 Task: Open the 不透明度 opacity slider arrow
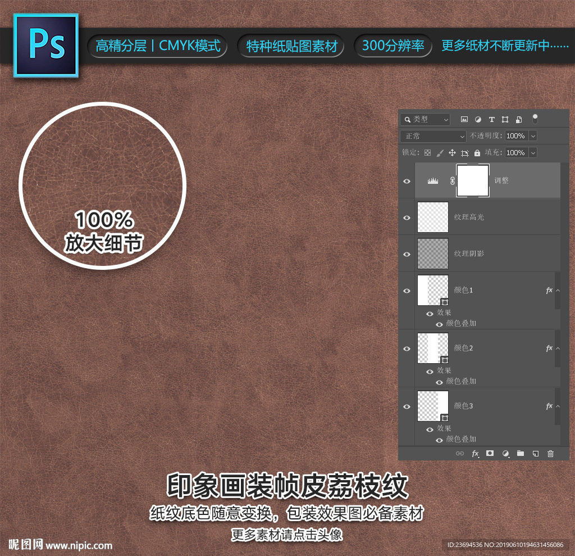(x=533, y=136)
